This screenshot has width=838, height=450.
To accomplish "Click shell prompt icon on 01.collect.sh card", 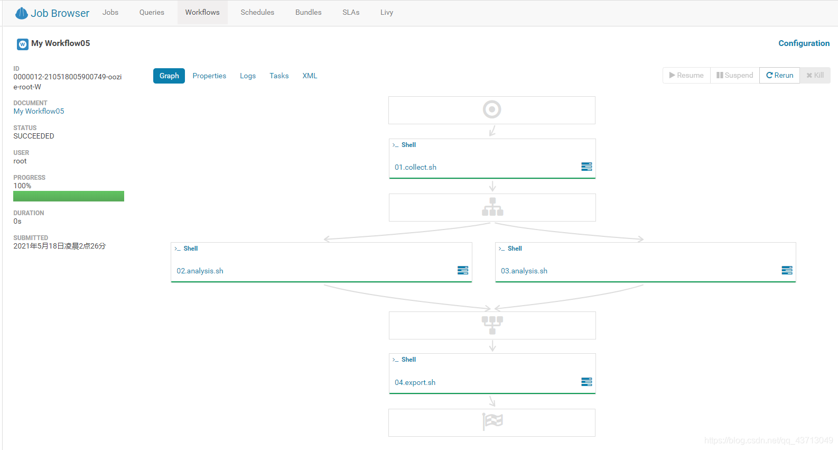I will (395, 145).
